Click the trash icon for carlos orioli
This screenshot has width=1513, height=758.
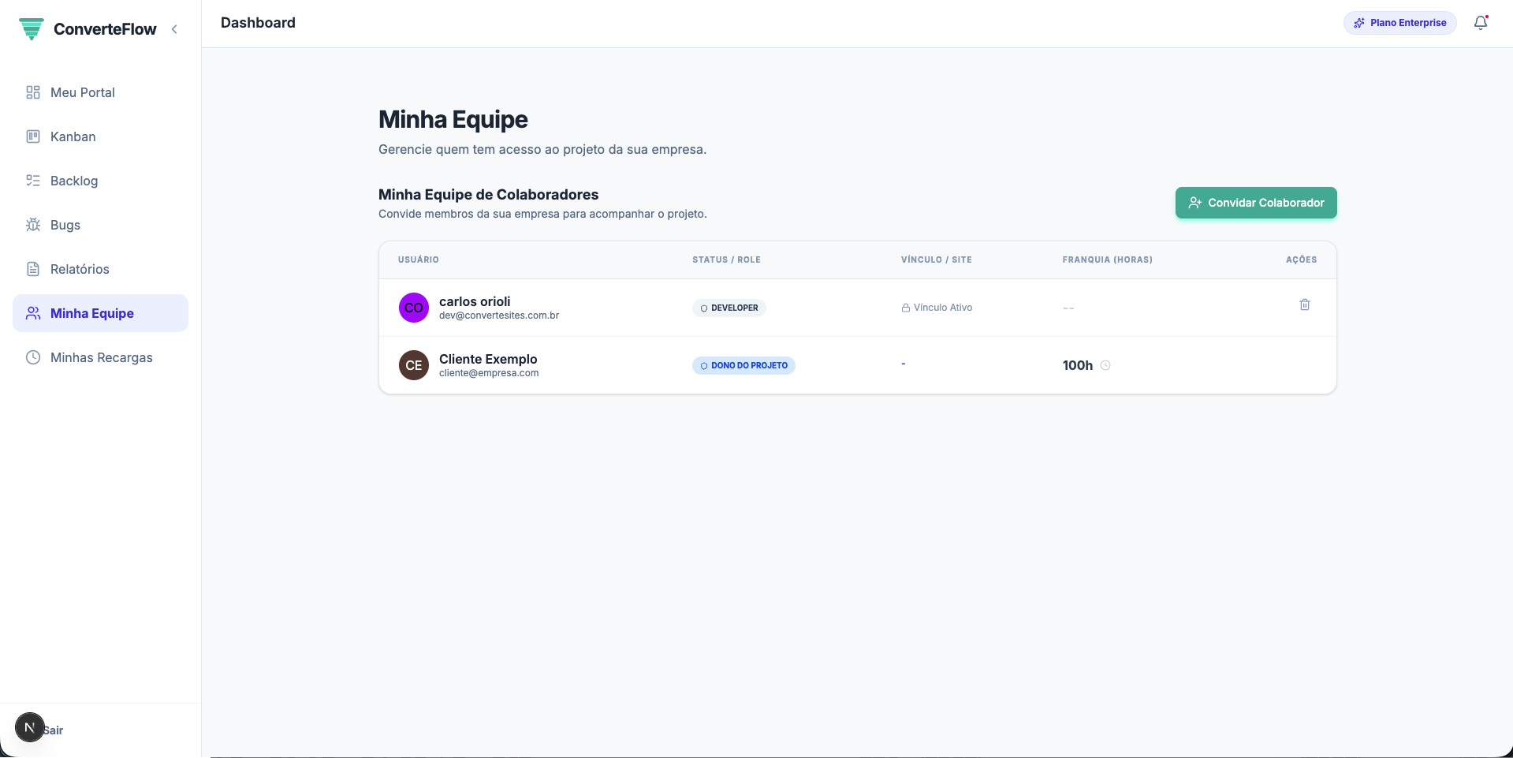coord(1305,304)
